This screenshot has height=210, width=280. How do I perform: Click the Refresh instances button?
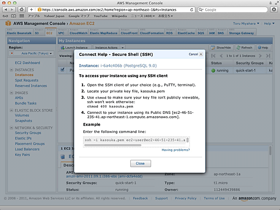(x=245, y=48)
